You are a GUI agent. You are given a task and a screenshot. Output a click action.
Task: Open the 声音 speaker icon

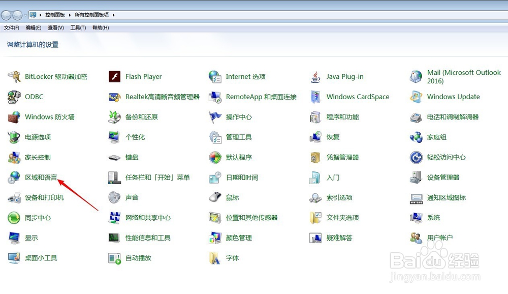click(x=114, y=197)
